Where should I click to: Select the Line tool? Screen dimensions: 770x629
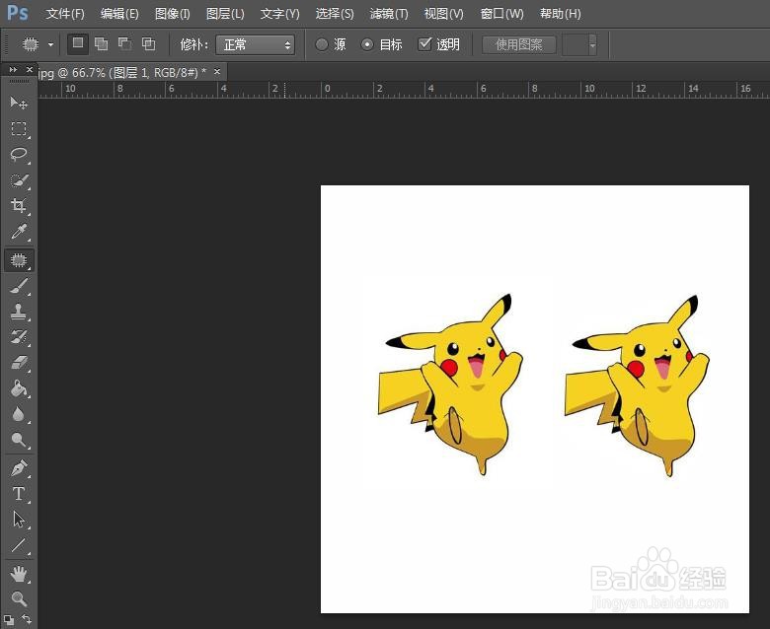pos(19,544)
